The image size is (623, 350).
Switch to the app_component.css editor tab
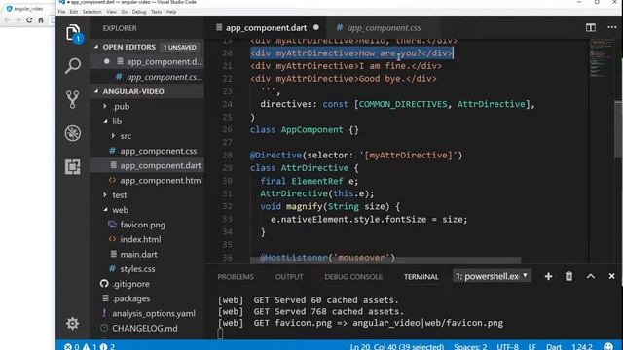pyautogui.click(x=384, y=28)
